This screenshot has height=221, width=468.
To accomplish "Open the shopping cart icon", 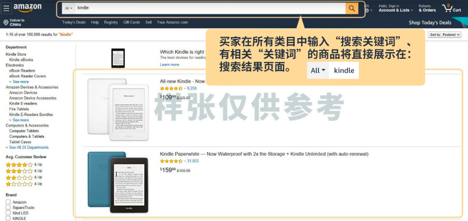I will click(452, 8).
